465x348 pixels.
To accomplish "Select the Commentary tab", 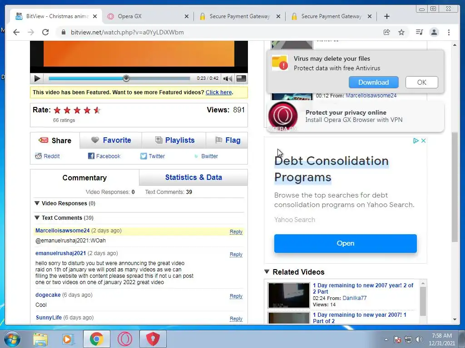I will (84, 178).
